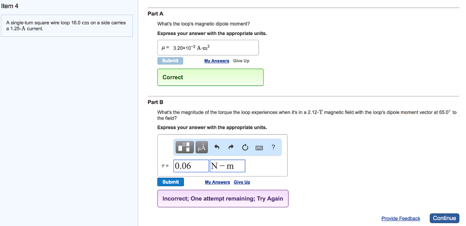Show keyboard shortcuts via keyboard icon
Screen dimensions: 466x226
[259, 147]
